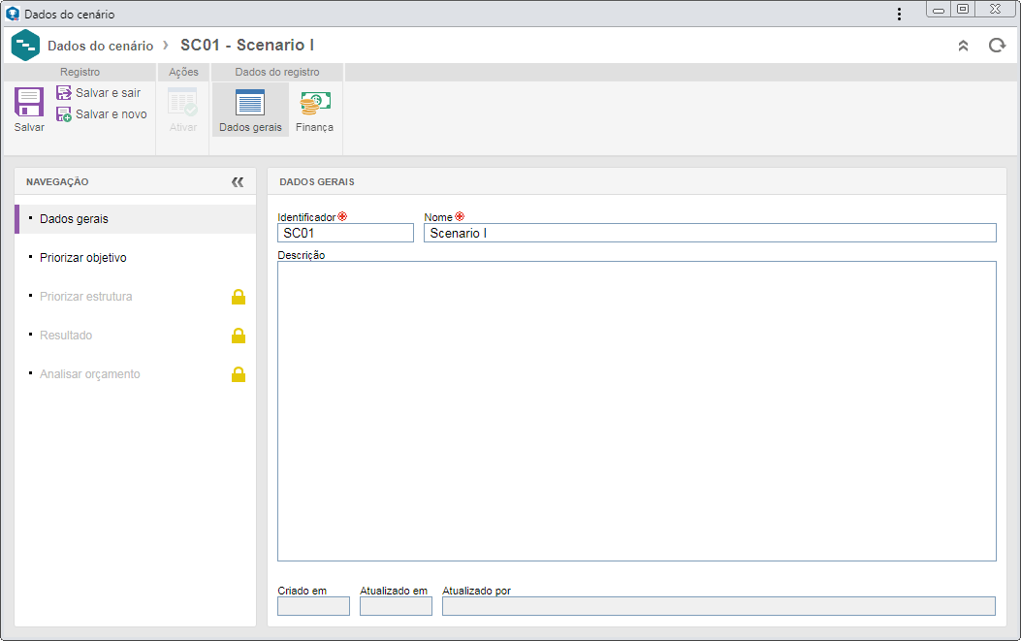
Task: Click the DADOS GERAIS section header
Action: [317, 181]
